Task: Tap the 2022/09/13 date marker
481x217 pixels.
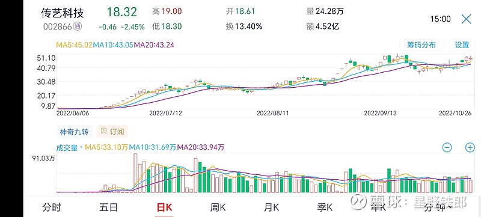Action: click(380, 113)
